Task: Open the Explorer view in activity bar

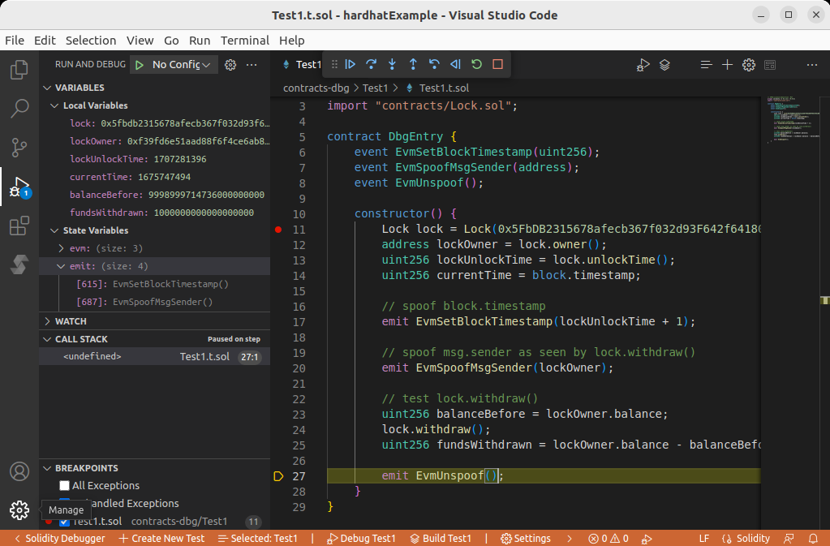Action: (x=19, y=70)
